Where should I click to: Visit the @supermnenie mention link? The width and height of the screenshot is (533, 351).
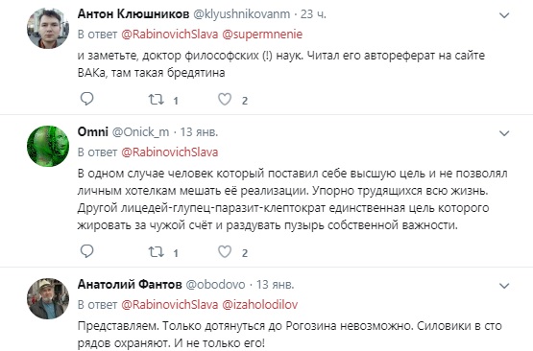(x=262, y=35)
